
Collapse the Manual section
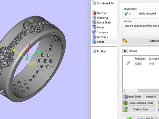(125, 51)
